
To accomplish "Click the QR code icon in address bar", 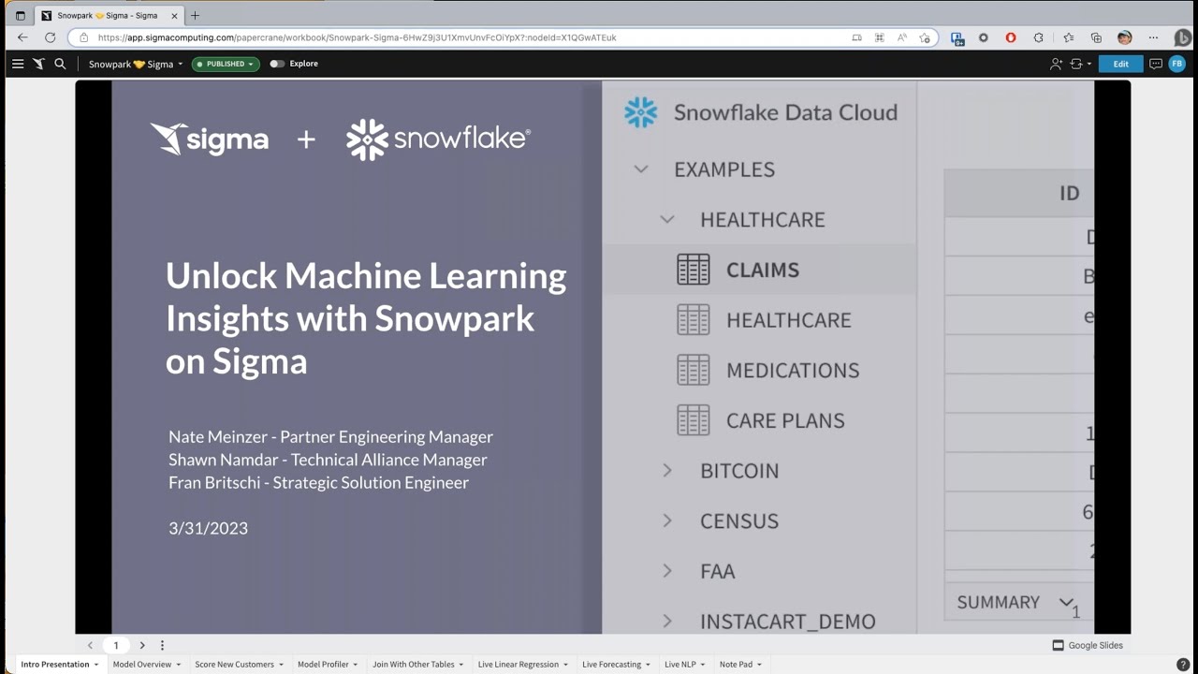I will click(879, 37).
